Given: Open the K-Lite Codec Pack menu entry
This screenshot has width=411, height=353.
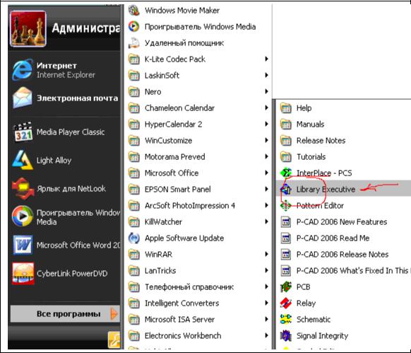Looking at the screenshot, I should coord(198,59).
